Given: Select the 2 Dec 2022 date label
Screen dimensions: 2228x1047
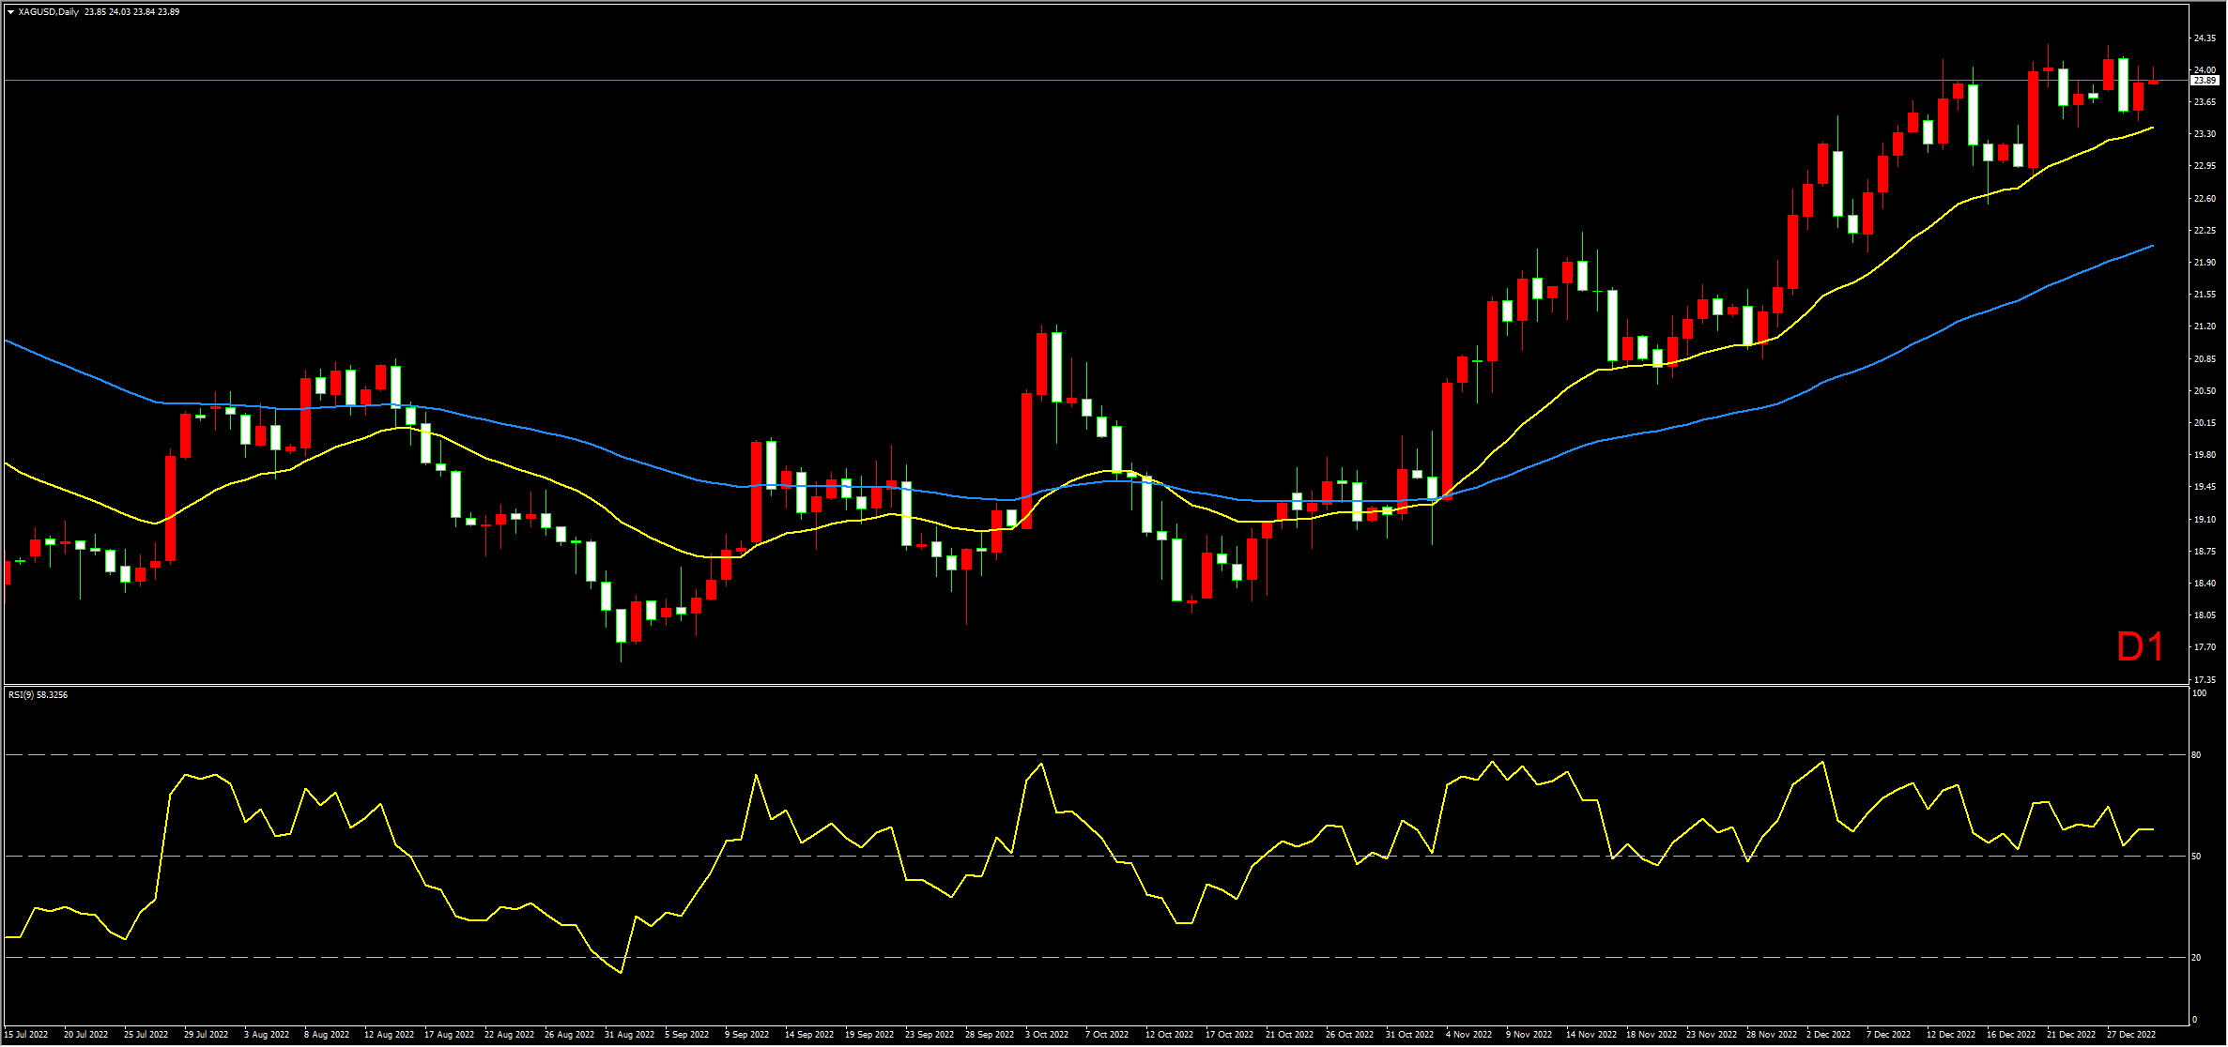Looking at the screenshot, I should tap(1828, 1035).
